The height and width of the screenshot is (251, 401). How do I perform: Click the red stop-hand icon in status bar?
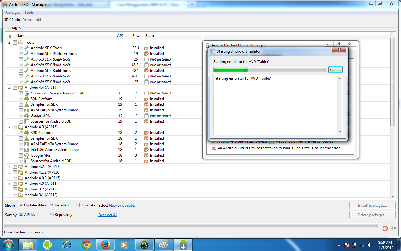(x=385, y=228)
